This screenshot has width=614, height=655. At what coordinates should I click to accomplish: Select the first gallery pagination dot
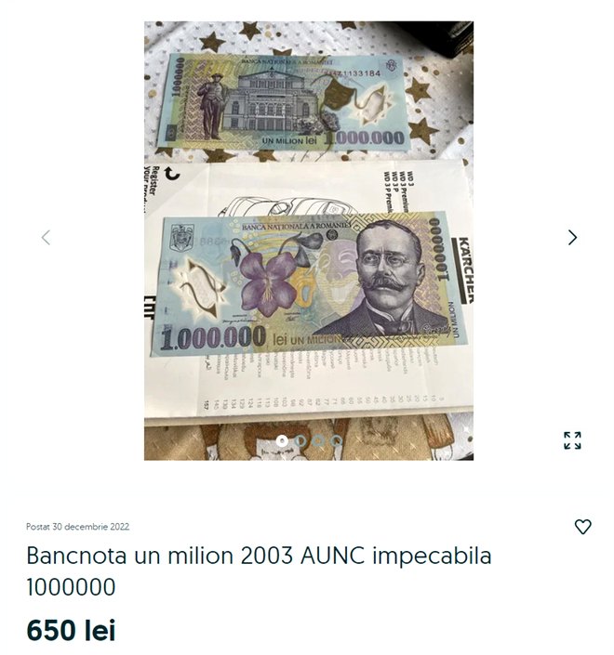(x=282, y=440)
